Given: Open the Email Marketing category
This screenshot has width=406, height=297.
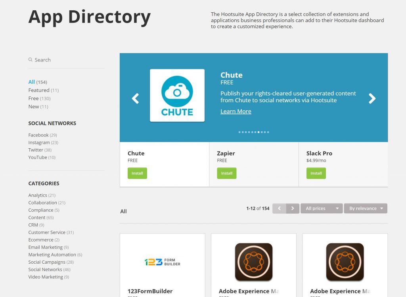Looking at the screenshot, I should (x=48, y=247).
